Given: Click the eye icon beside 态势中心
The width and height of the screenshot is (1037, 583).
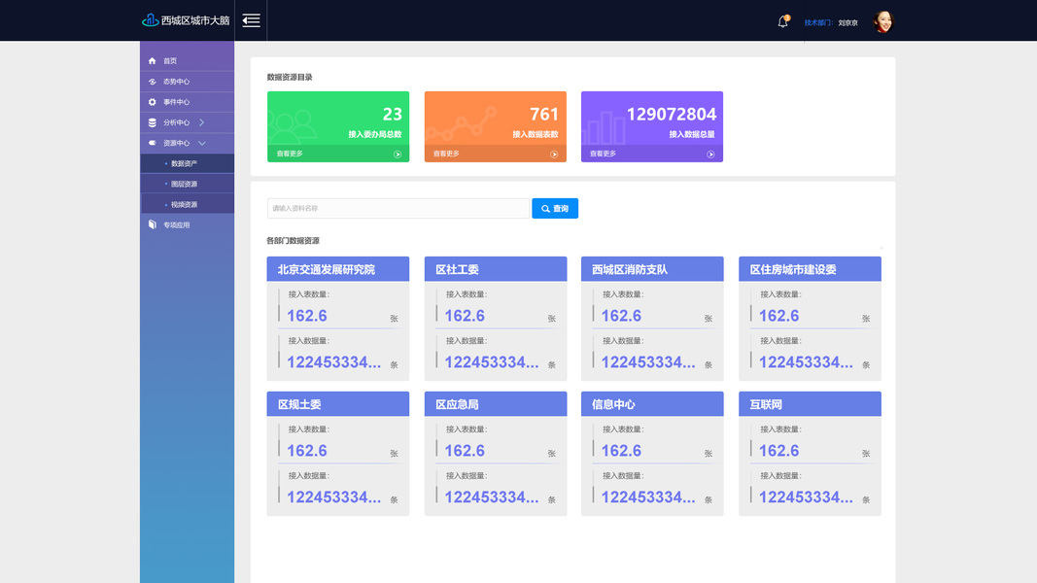Looking at the screenshot, I should pyautogui.click(x=153, y=82).
